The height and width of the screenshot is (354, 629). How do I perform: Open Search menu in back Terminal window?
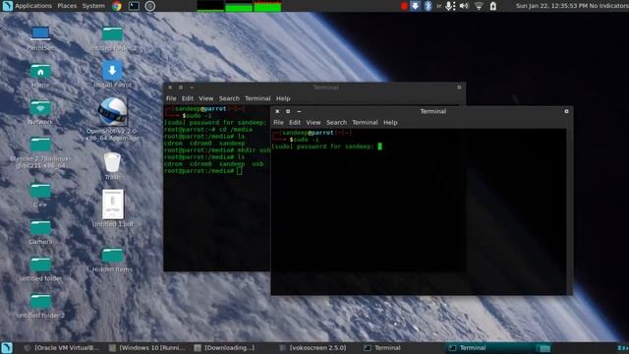[x=229, y=98]
